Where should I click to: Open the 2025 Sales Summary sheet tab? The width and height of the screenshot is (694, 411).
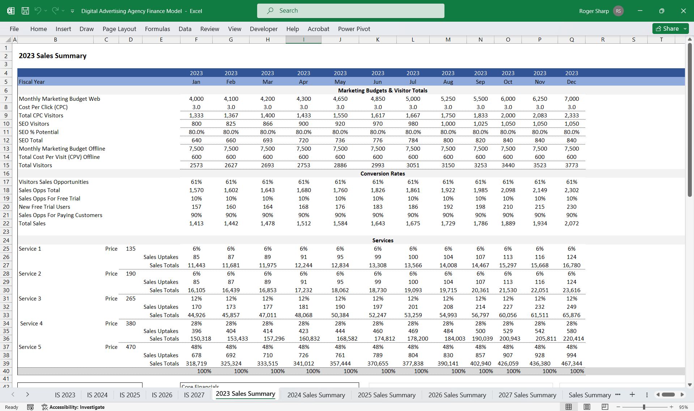[x=387, y=395]
